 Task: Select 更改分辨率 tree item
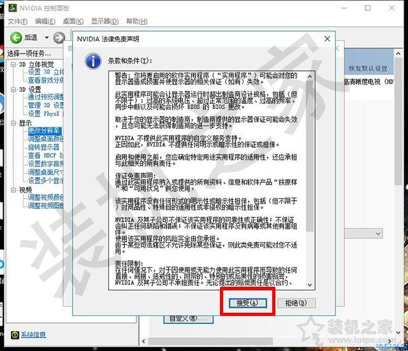(45, 131)
